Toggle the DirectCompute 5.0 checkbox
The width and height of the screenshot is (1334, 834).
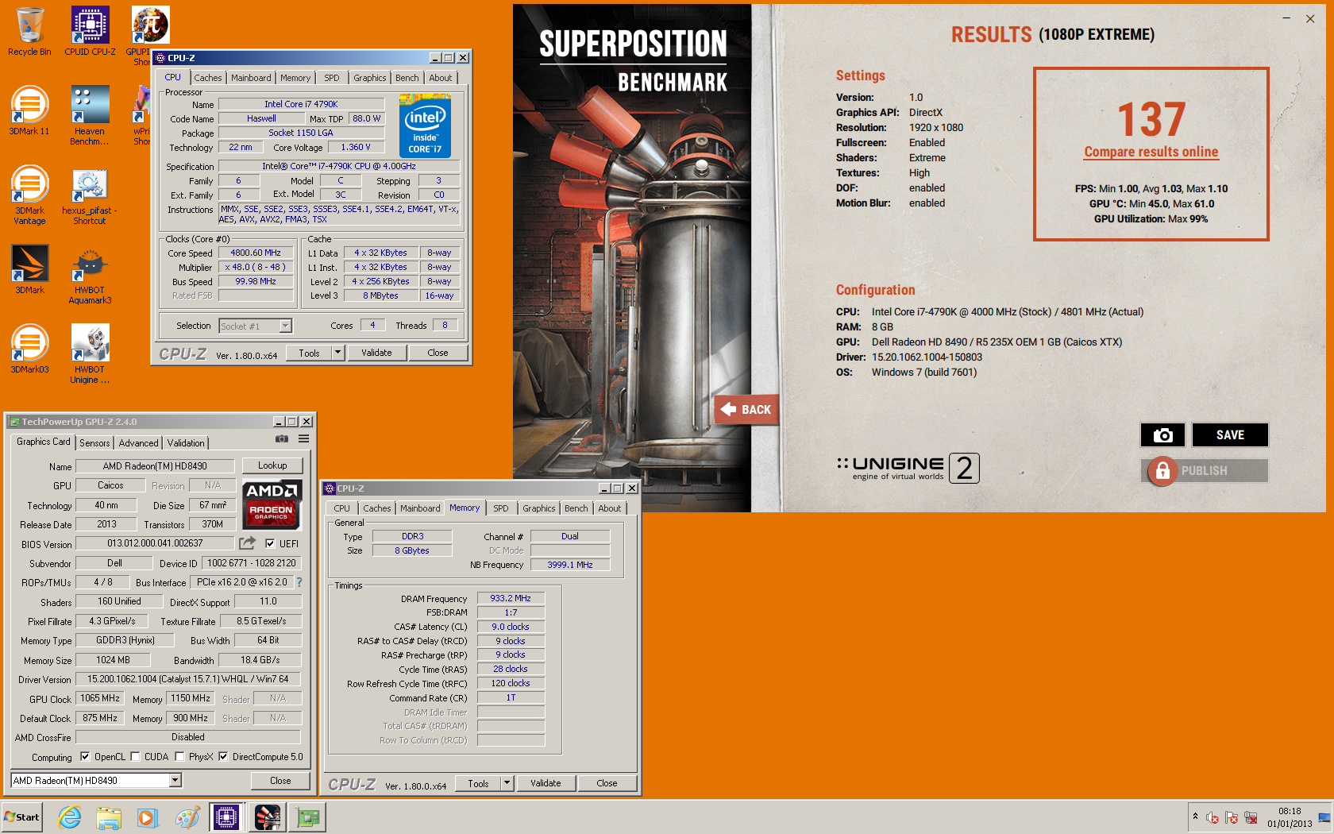pyautogui.click(x=223, y=757)
